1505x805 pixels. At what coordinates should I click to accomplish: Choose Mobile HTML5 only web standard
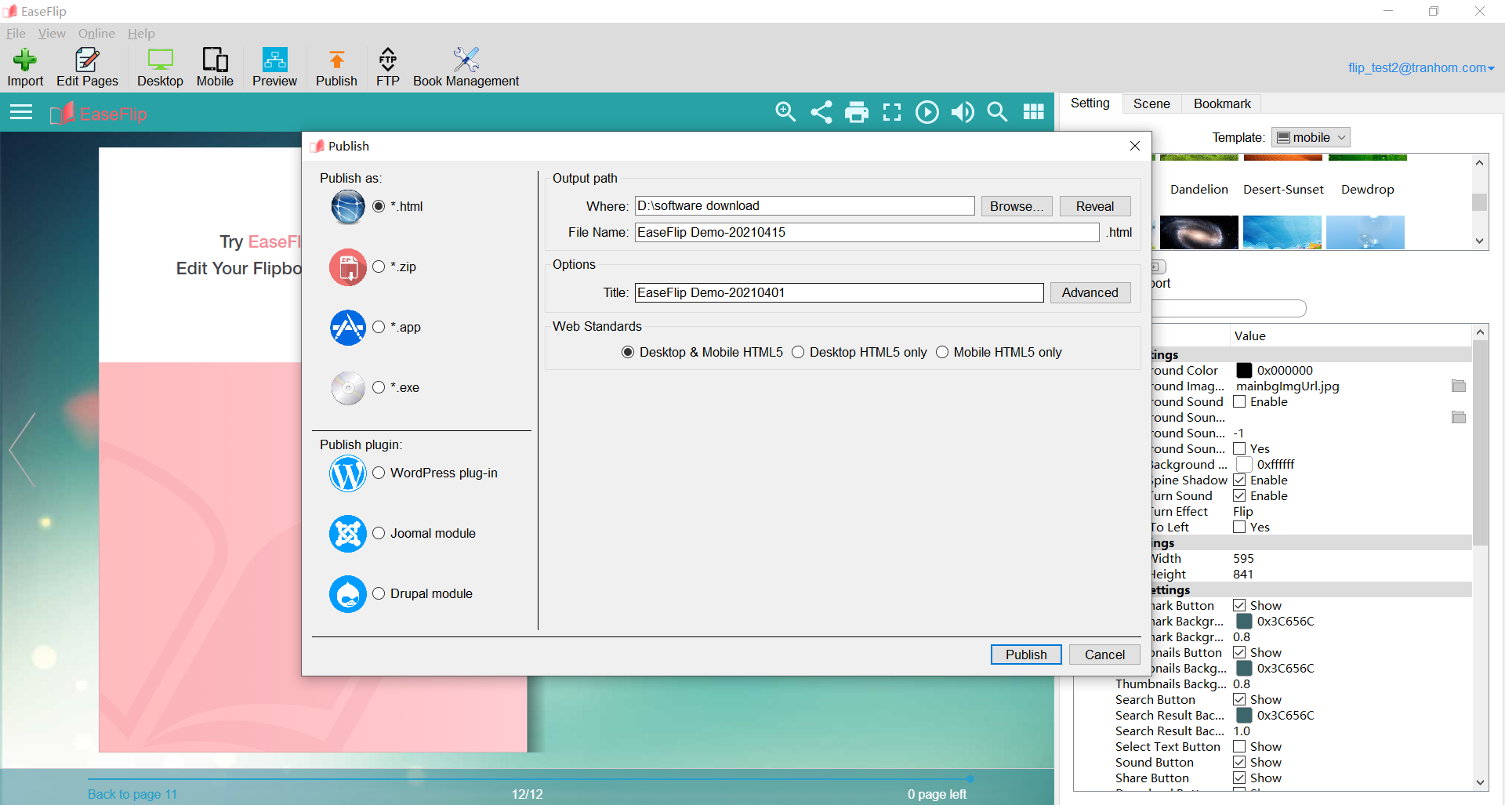point(942,353)
